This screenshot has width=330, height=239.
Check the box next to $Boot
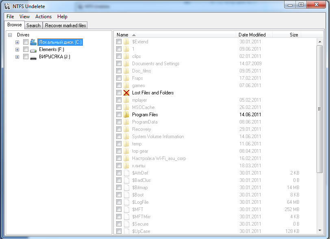(119, 194)
